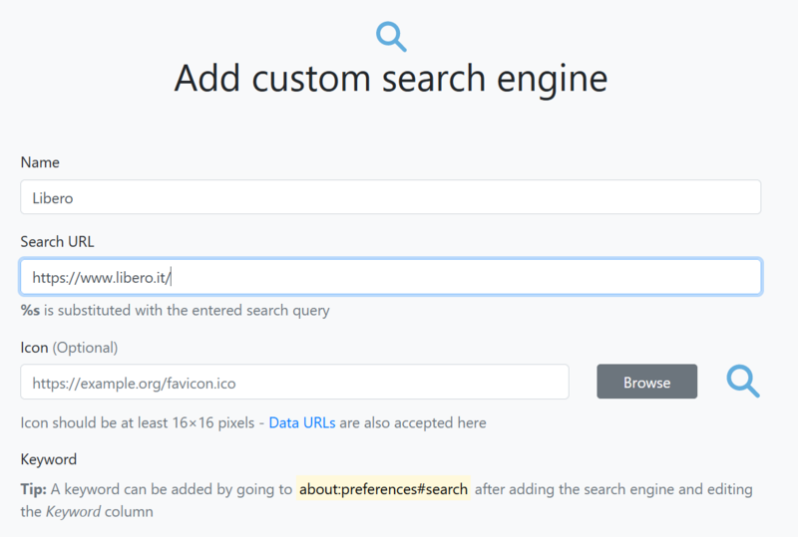Screen dimensions: 798x537
Task: Click the Search URL label
Action: coord(57,241)
